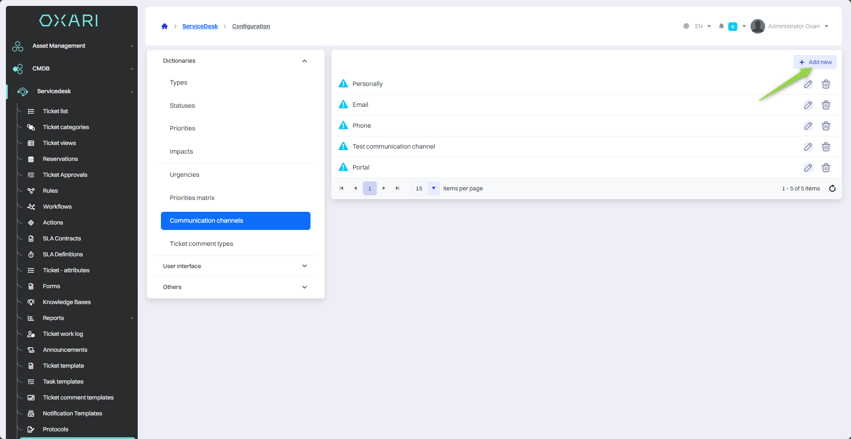Image resolution: width=851 pixels, height=439 pixels.
Task: Open Workflows in the sidebar
Action: tap(57, 207)
